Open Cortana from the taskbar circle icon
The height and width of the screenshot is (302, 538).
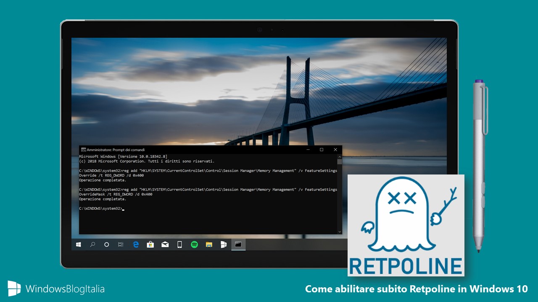point(107,245)
